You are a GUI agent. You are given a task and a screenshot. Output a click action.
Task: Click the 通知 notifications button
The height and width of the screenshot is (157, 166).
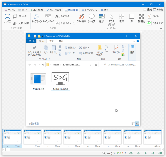tap(148, 10)
